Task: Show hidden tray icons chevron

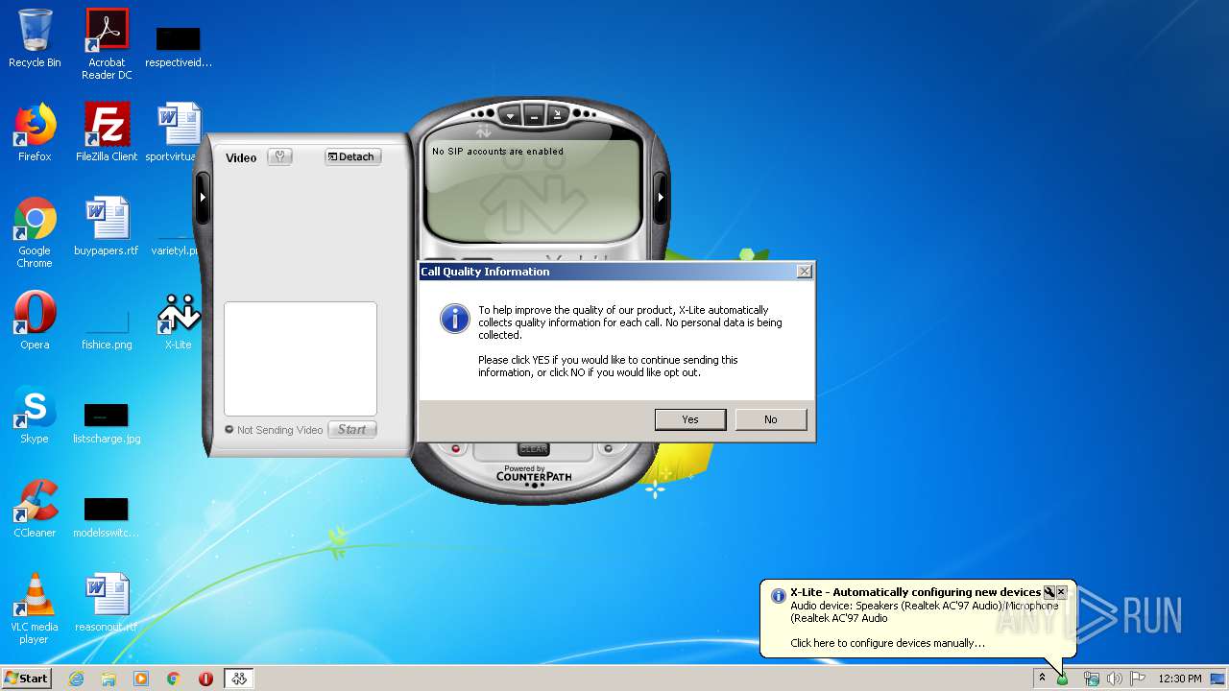Action: (1042, 678)
